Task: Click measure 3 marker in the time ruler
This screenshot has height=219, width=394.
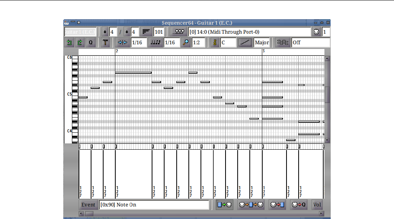Action: 263,51
